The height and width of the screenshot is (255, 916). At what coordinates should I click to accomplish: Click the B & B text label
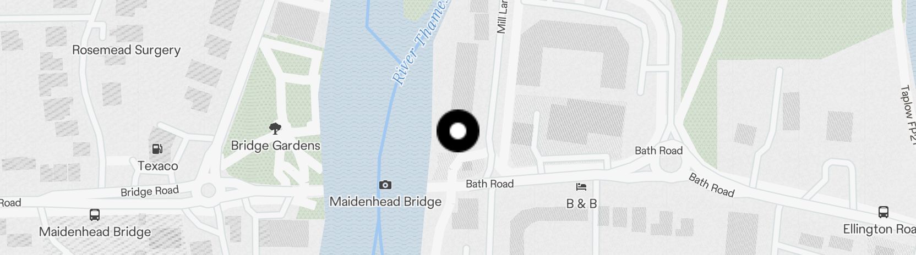point(581,204)
